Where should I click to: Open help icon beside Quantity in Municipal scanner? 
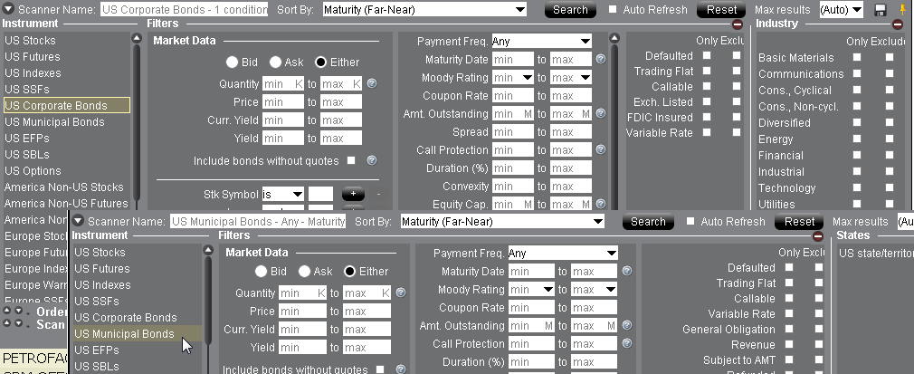coord(401,292)
